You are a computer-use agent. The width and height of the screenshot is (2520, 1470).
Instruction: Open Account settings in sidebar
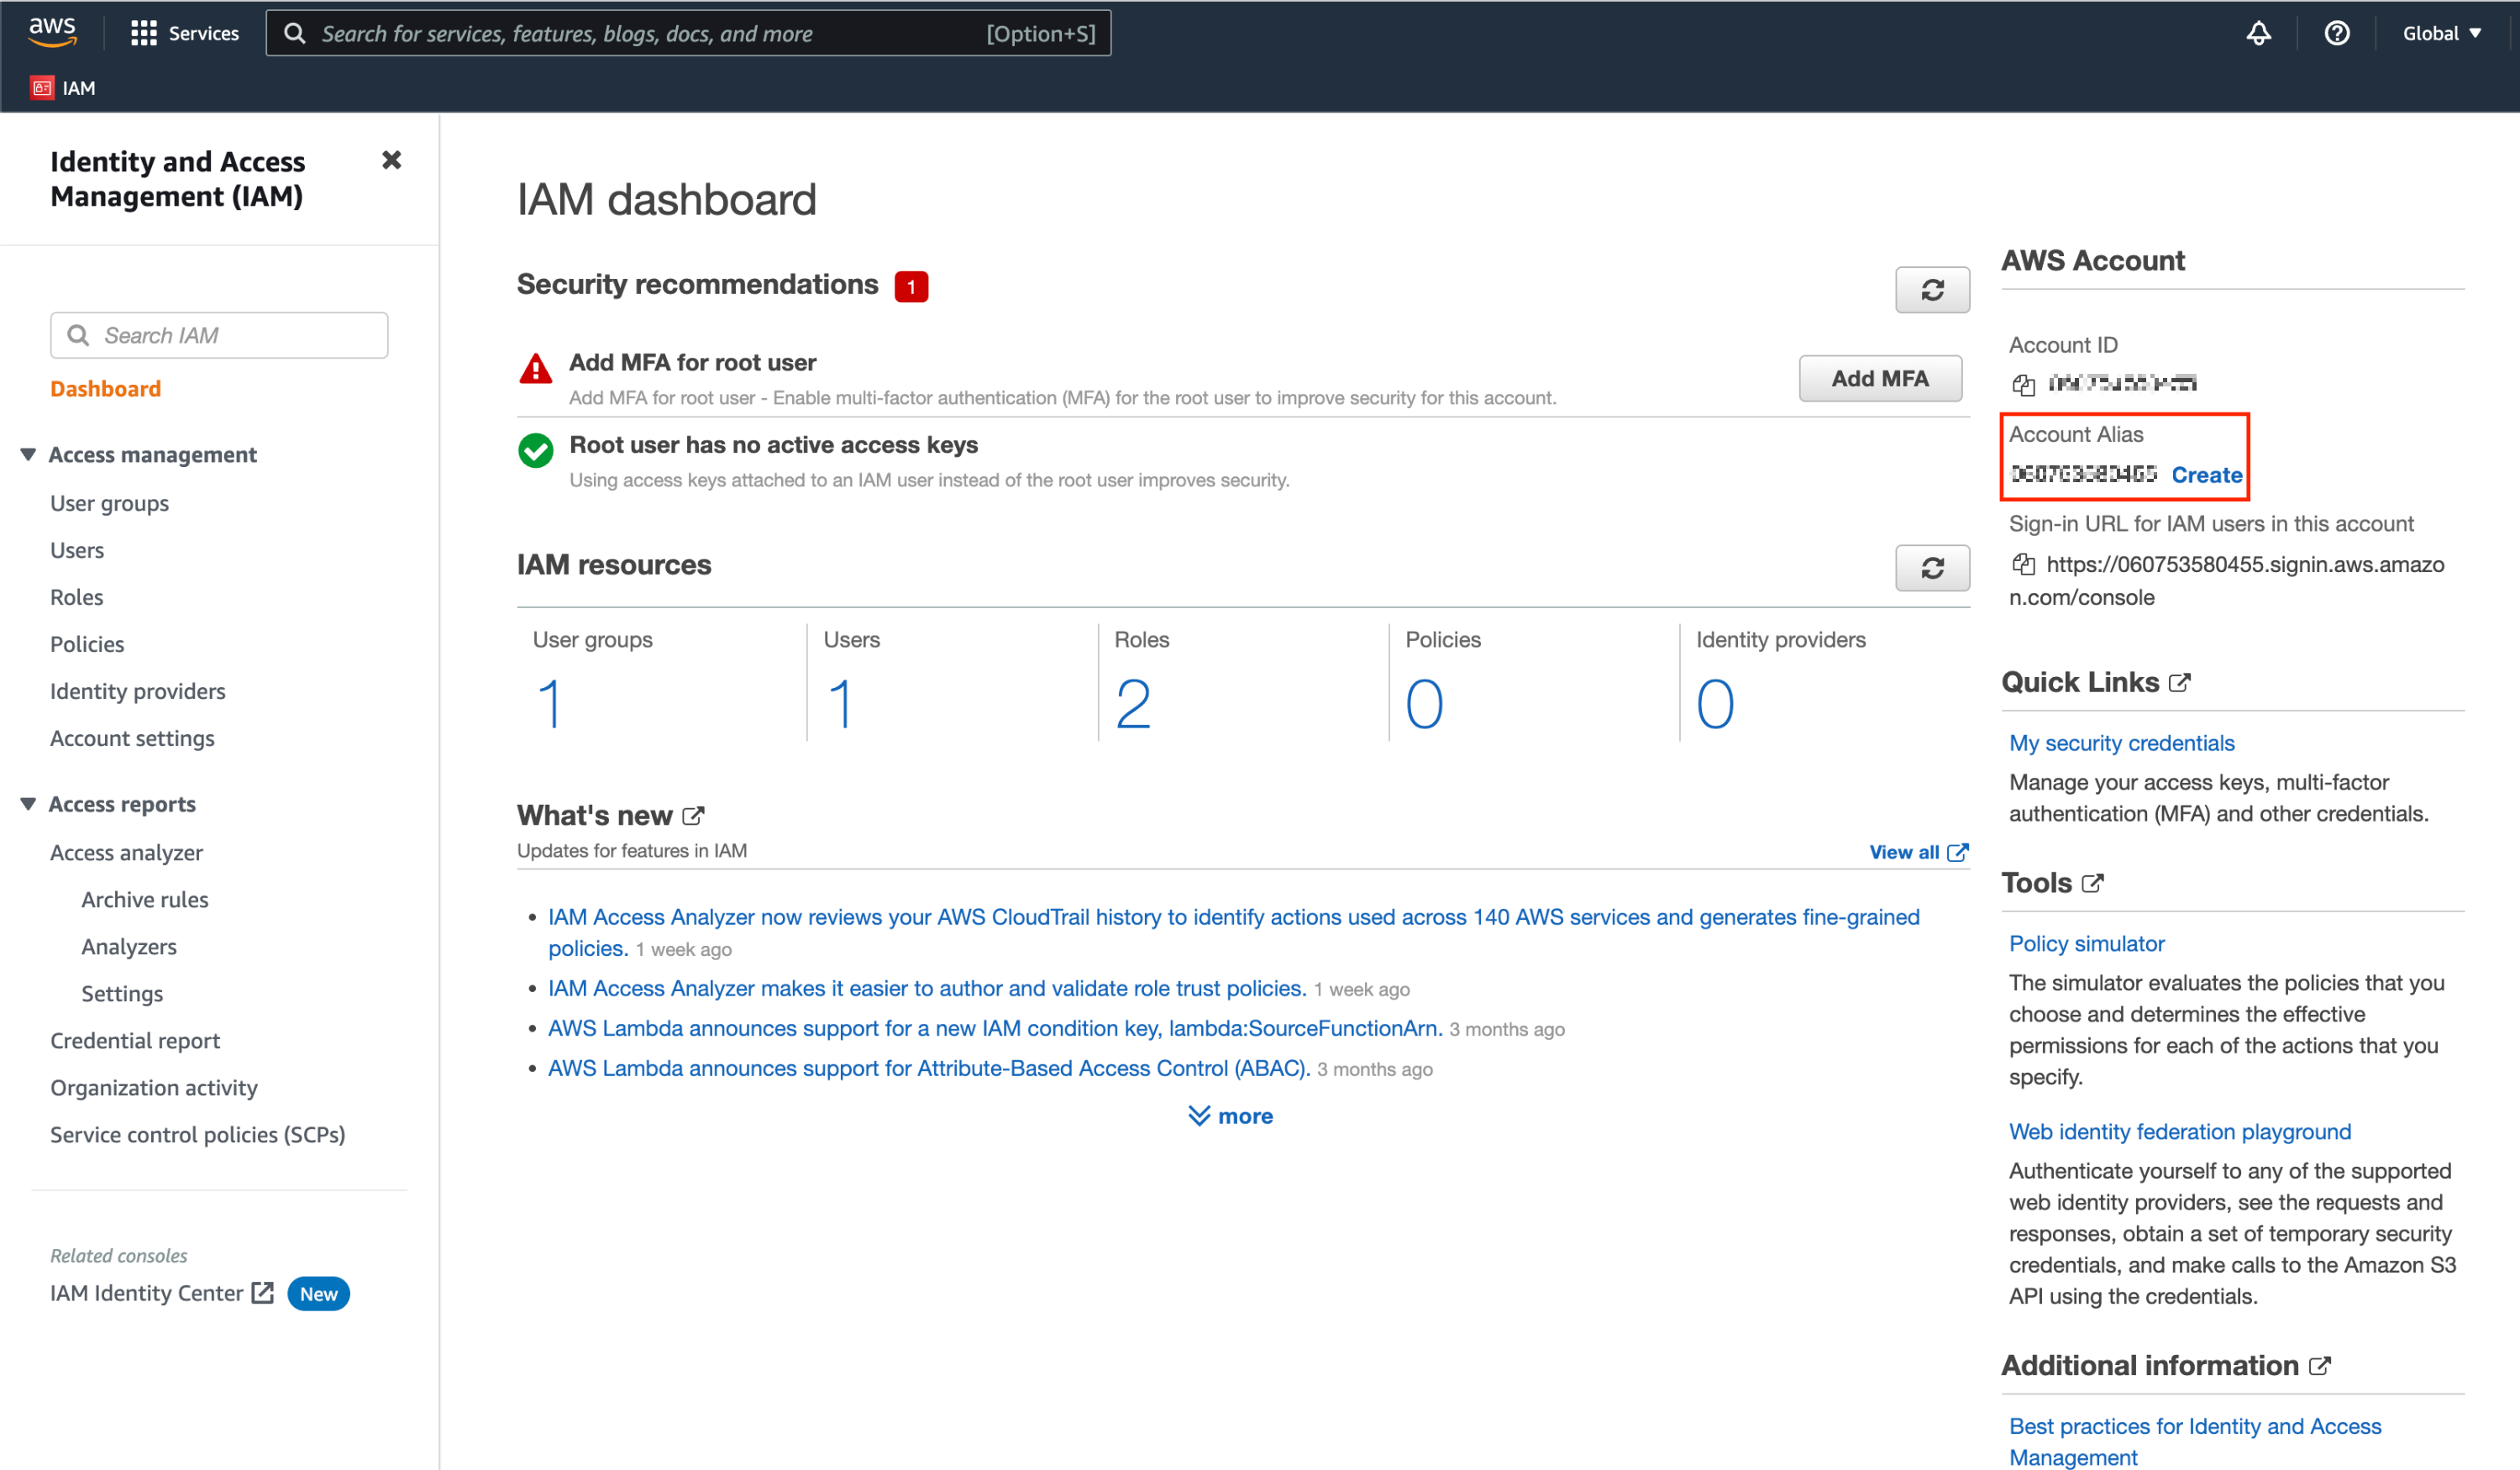132,738
